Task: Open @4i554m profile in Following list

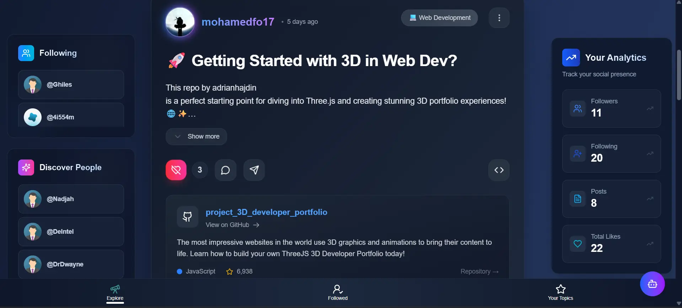Action: (x=71, y=115)
